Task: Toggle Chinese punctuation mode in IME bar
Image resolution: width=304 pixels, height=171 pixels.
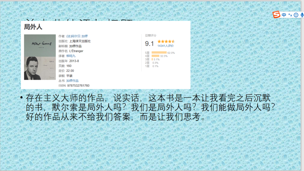Action: (290, 15)
